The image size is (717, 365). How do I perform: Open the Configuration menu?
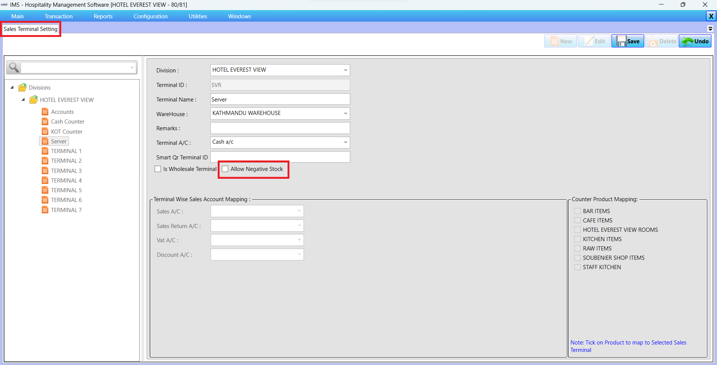click(x=150, y=16)
